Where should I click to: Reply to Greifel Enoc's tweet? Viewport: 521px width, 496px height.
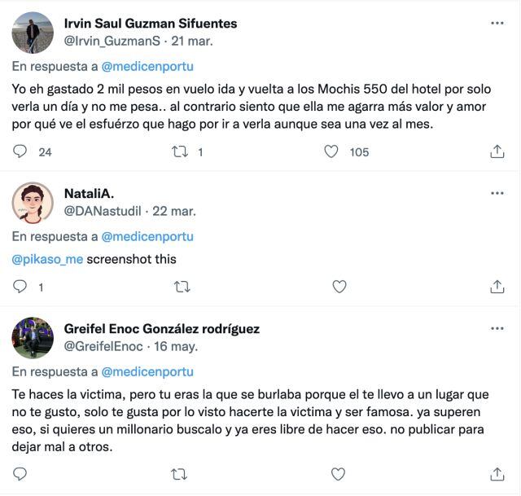[21, 474]
